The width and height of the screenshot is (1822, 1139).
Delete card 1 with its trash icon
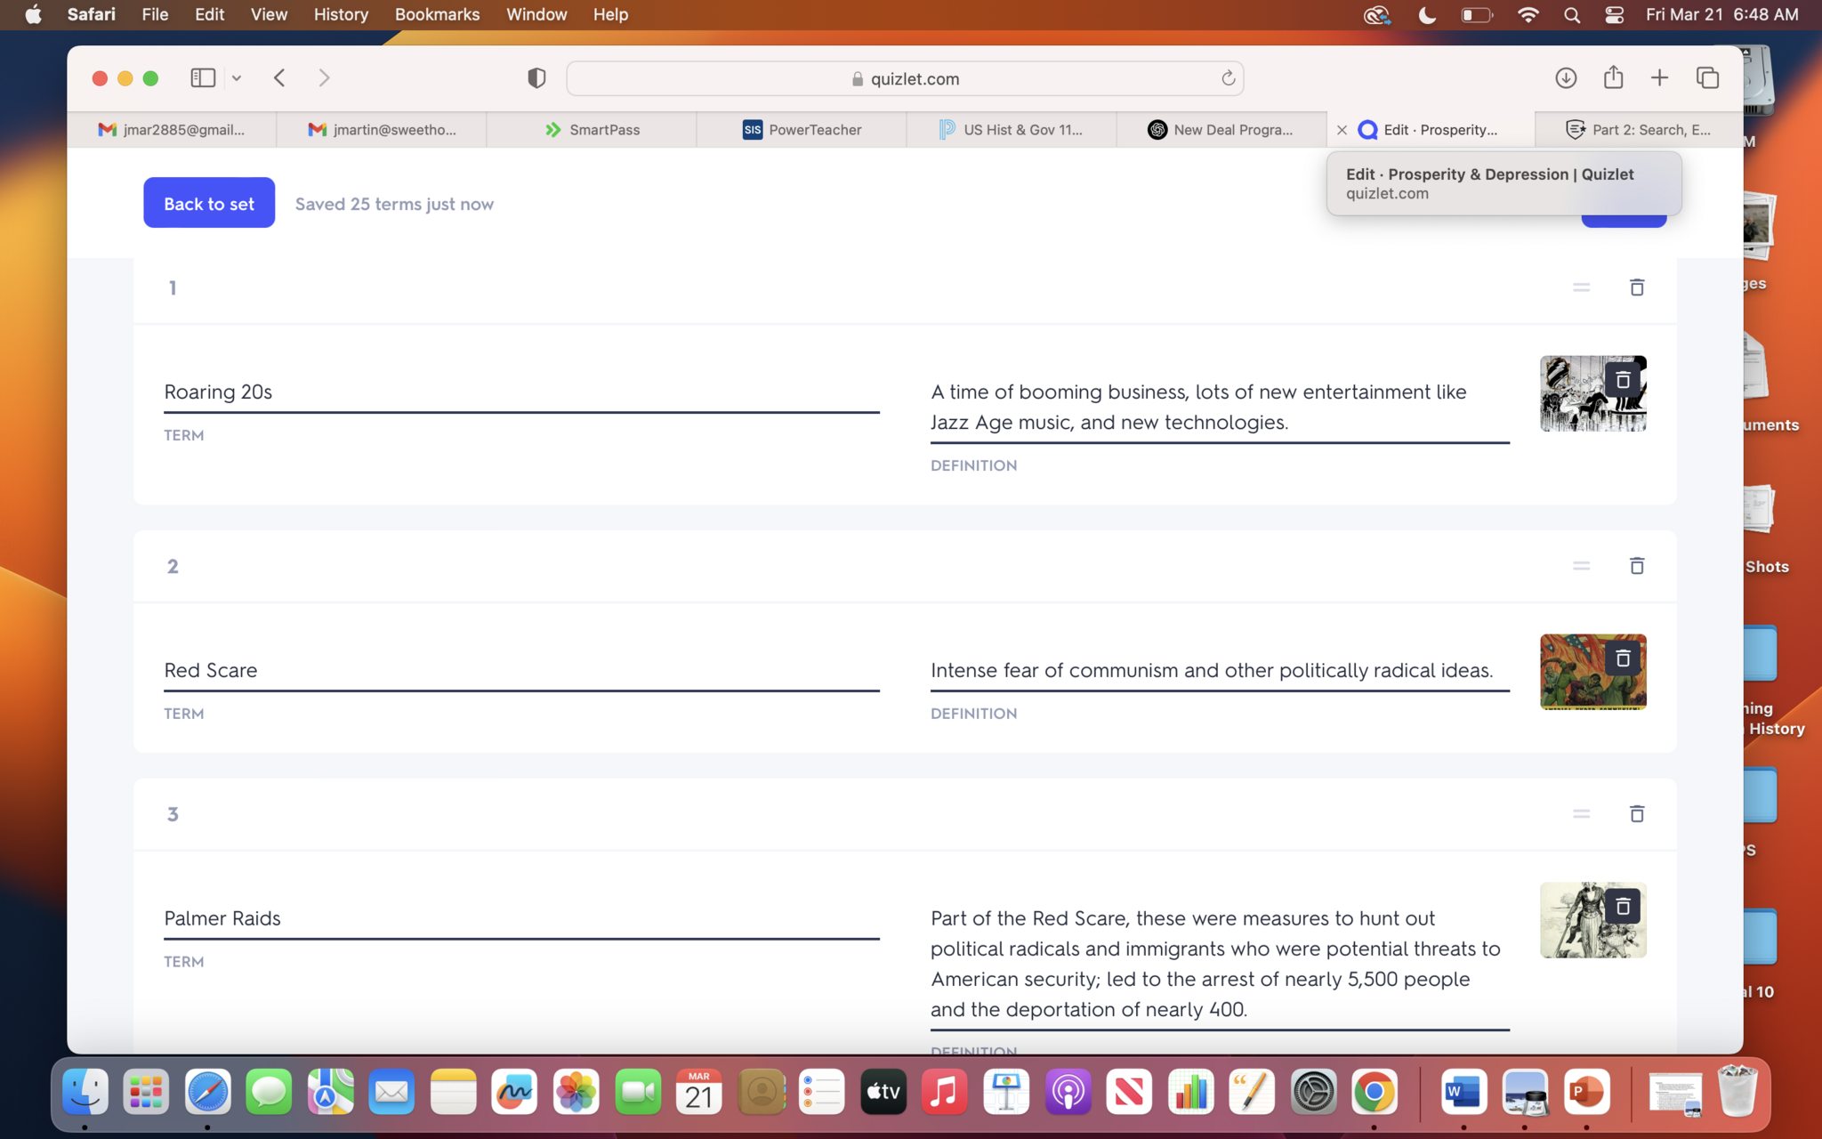pos(1636,287)
